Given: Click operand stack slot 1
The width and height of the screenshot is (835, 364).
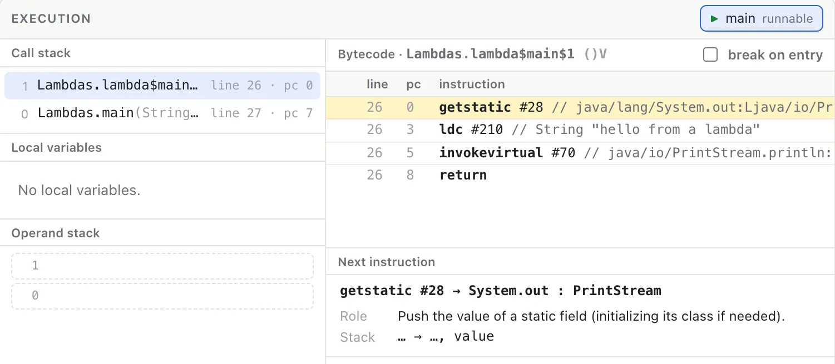Looking at the screenshot, I should 162,266.
